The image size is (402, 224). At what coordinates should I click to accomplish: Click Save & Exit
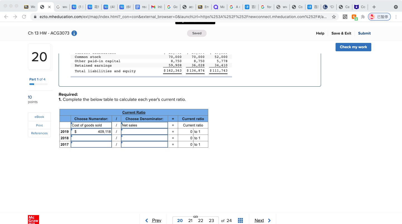pyautogui.click(x=341, y=33)
